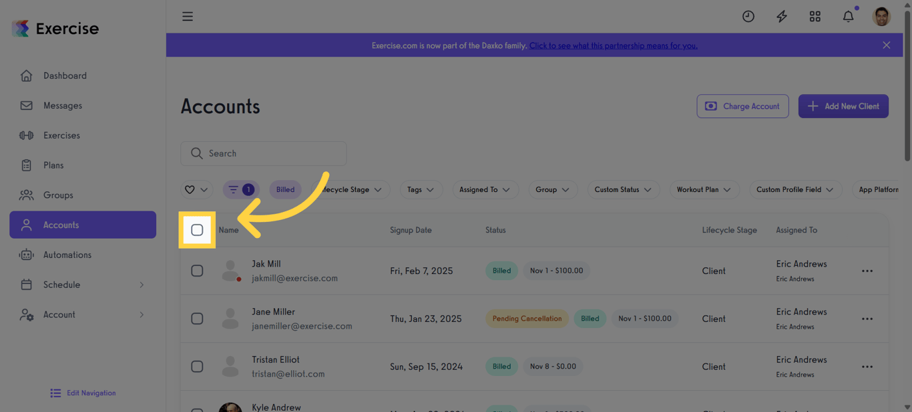This screenshot has height=412, width=912.
Task: Open the Automations section in the sidebar
Action: pos(69,255)
